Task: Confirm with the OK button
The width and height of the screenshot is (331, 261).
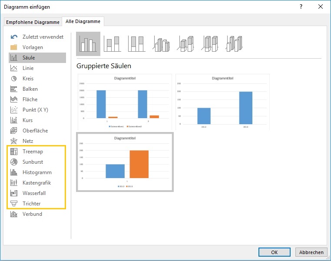Action: coord(274,252)
